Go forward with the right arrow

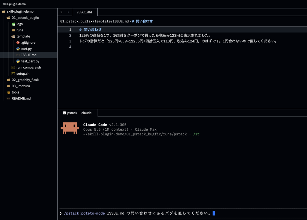(68, 12)
